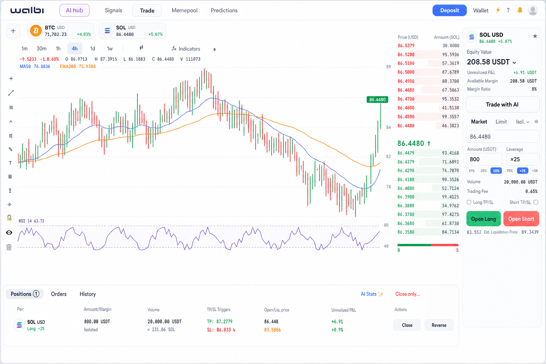Select the 1w timeframe
546x364 pixels.
tap(110, 48)
